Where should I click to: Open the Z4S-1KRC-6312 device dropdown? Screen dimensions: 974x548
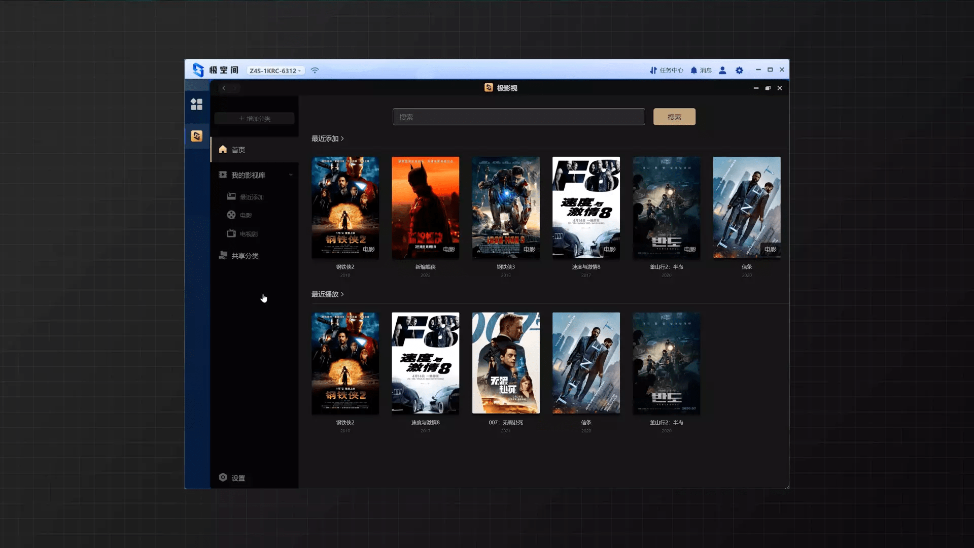click(276, 71)
